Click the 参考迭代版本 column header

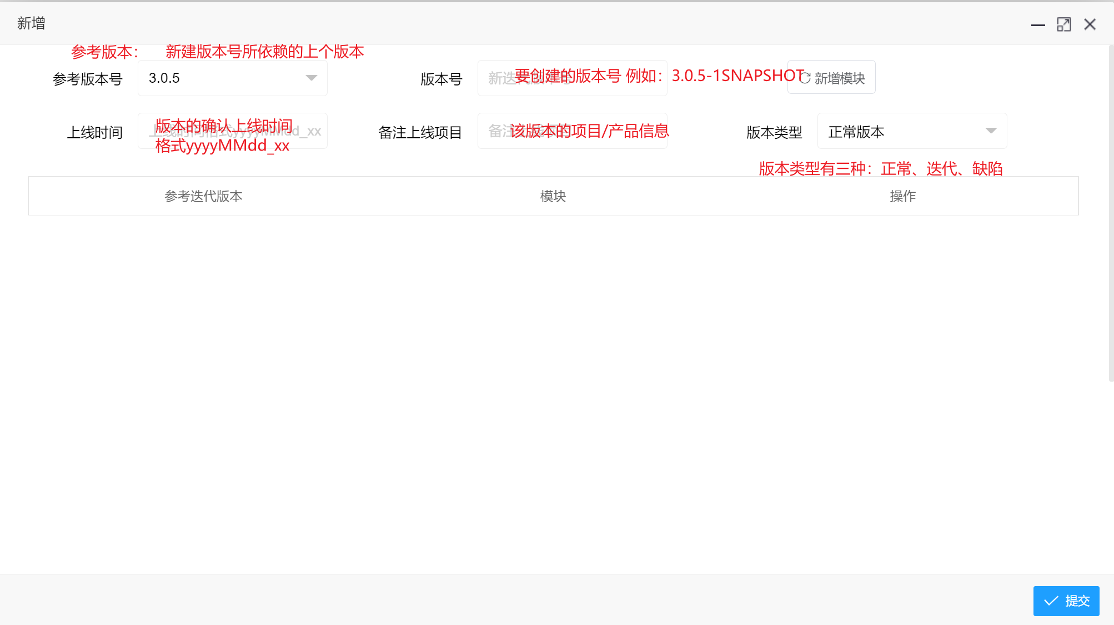click(x=203, y=196)
